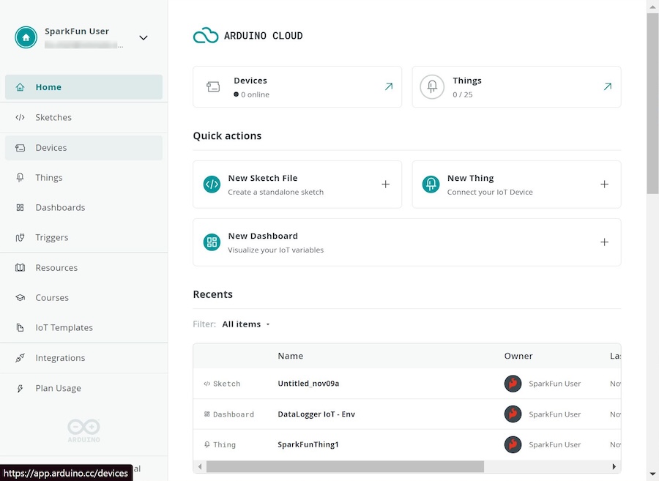
Task: Open the DataLogger IoT - Env dashboard
Action: coord(316,414)
